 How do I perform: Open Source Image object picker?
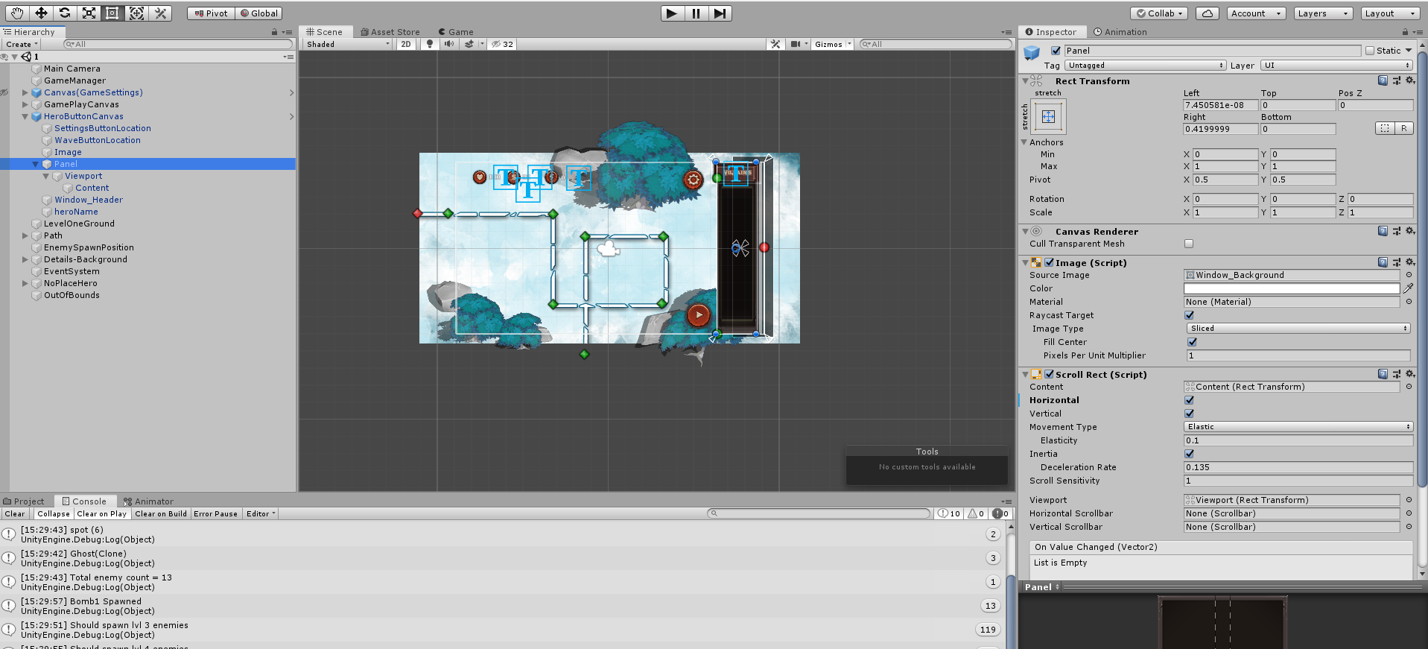pos(1409,275)
